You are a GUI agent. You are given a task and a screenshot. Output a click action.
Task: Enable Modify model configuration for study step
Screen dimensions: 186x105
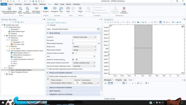click(x=48, y=76)
